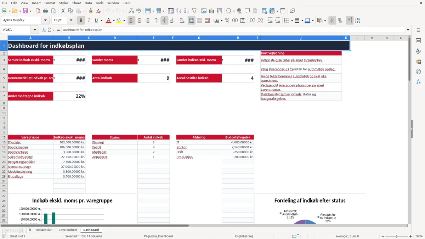The width and height of the screenshot is (425, 239).
Task: Click the Export as PDF icon
Action: click(x=38, y=11)
